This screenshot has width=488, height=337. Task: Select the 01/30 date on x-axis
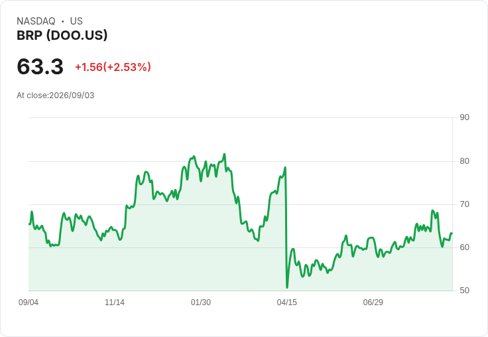(x=201, y=302)
